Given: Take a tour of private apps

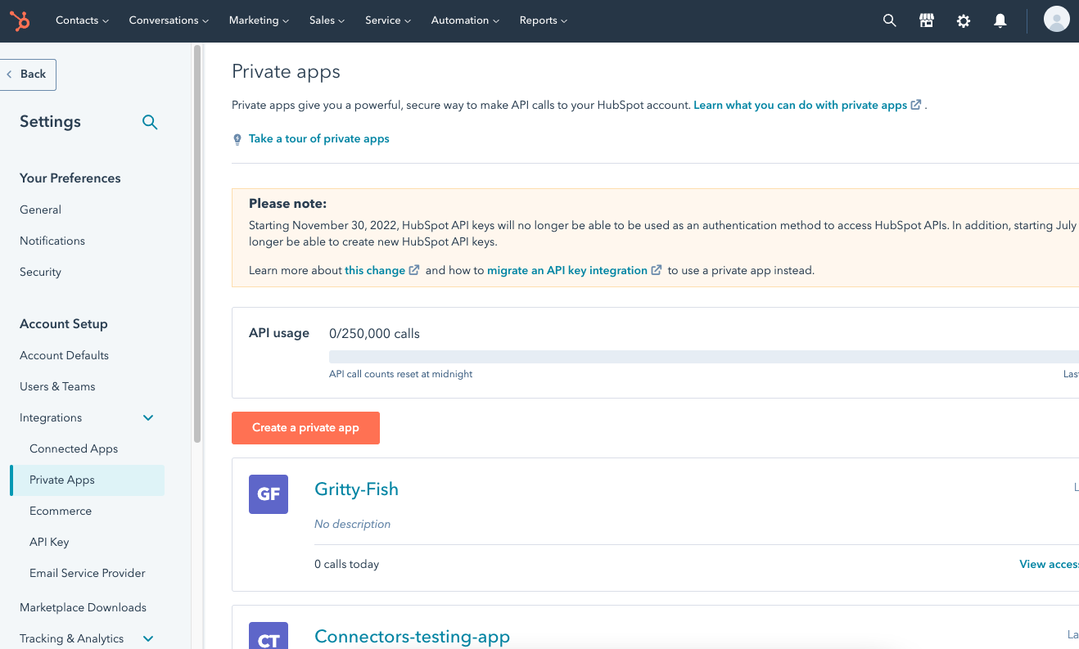Looking at the screenshot, I should coord(318,139).
